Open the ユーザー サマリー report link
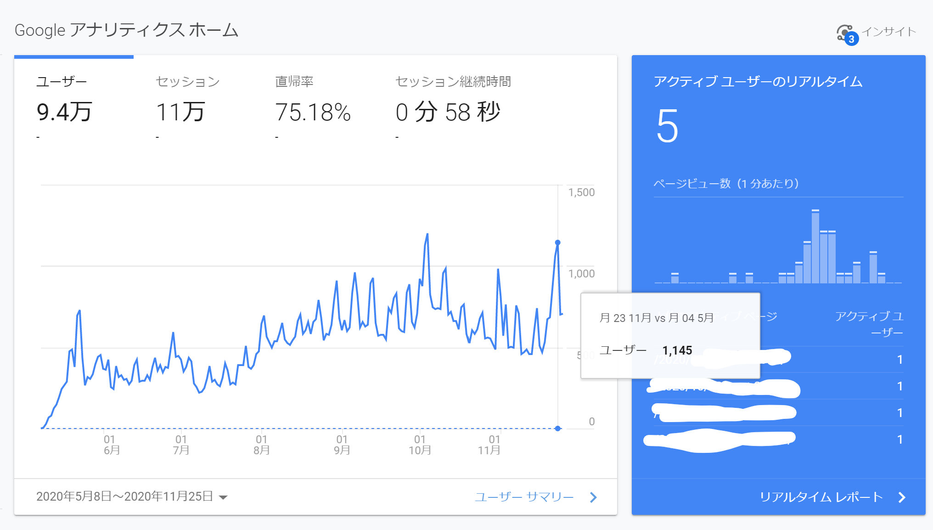 coord(524,496)
